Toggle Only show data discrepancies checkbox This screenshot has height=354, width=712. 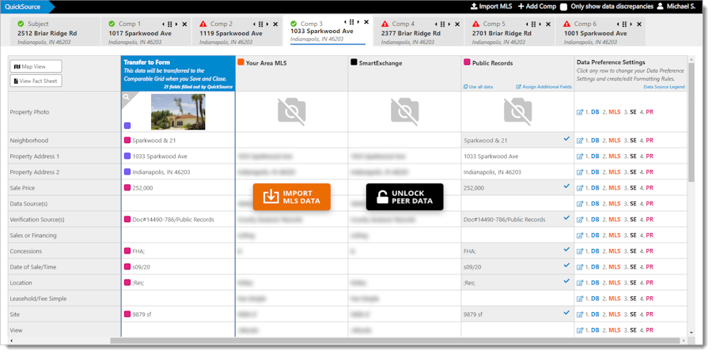564,7
